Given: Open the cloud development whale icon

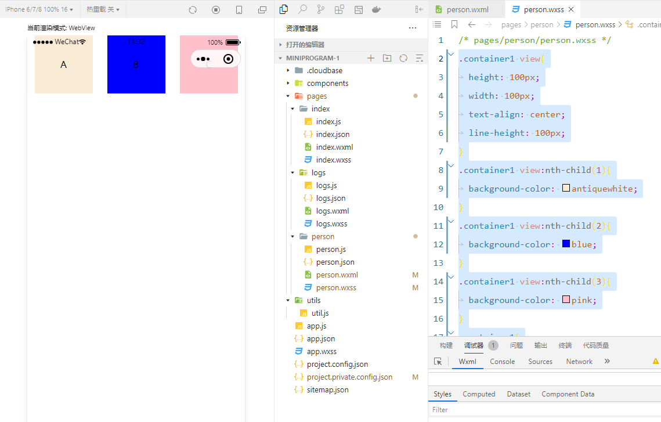Looking at the screenshot, I should tap(377, 9).
